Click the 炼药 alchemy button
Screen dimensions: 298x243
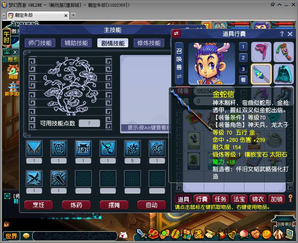click(x=76, y=205)
